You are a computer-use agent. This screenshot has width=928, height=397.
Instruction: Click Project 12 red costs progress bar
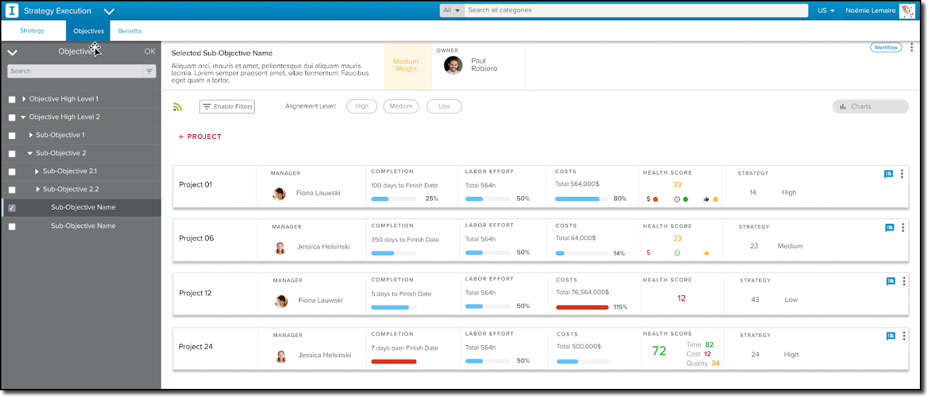582,307
